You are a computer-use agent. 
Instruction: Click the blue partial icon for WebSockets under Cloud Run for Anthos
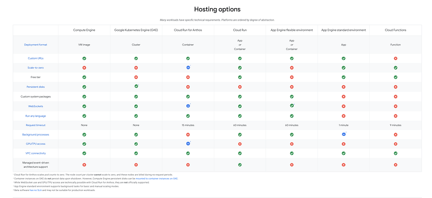[188, 106]
